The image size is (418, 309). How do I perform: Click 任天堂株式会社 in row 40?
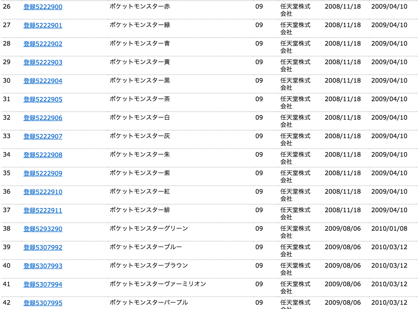tap(295, 269)
